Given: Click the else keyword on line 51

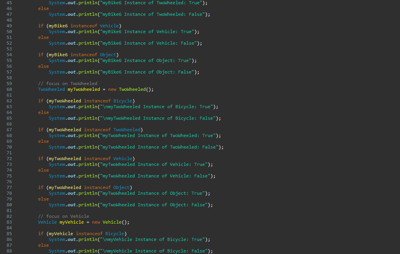Looking at the screenshot, I should coord(43,37).
